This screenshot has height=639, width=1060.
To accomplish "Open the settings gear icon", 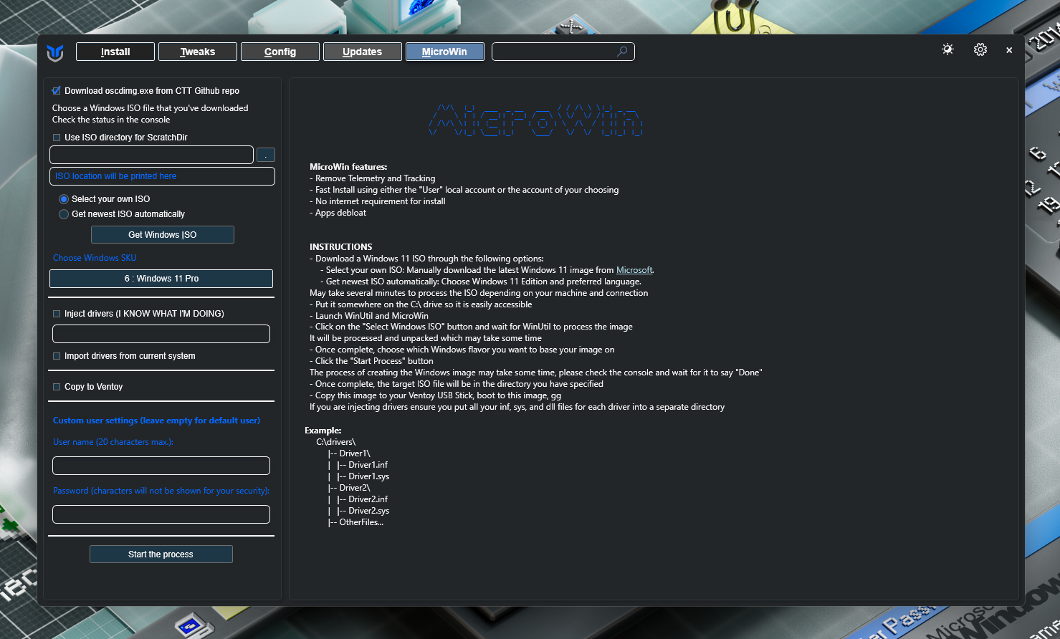I will pyautogui.click(x=980, y=49).
